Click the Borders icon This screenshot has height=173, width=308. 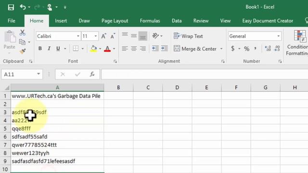click(76, 49)
